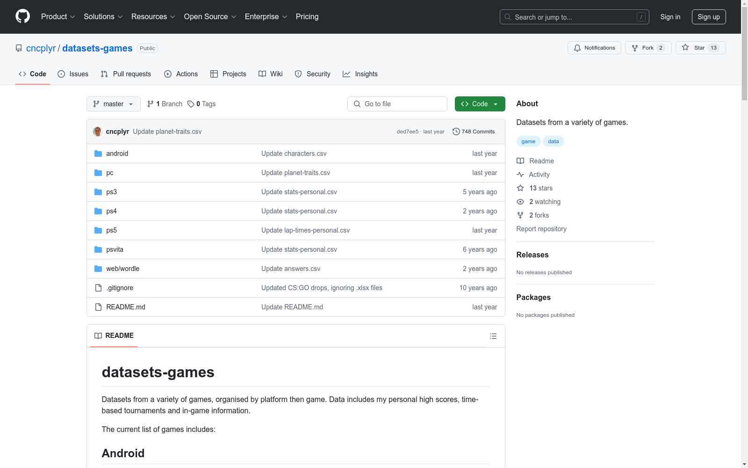The width and height of the screenshot is (748, 468).
Task: Open commit Update lap-times-personal.csv
Action: (x=305, y=230)
